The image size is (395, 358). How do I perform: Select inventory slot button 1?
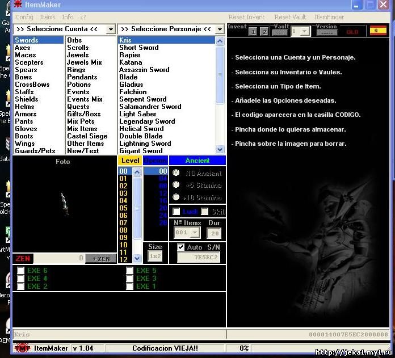tap(253, 32)
